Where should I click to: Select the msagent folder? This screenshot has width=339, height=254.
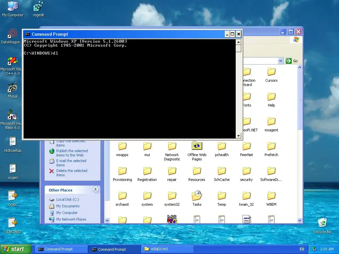click(x=271, y=124)
